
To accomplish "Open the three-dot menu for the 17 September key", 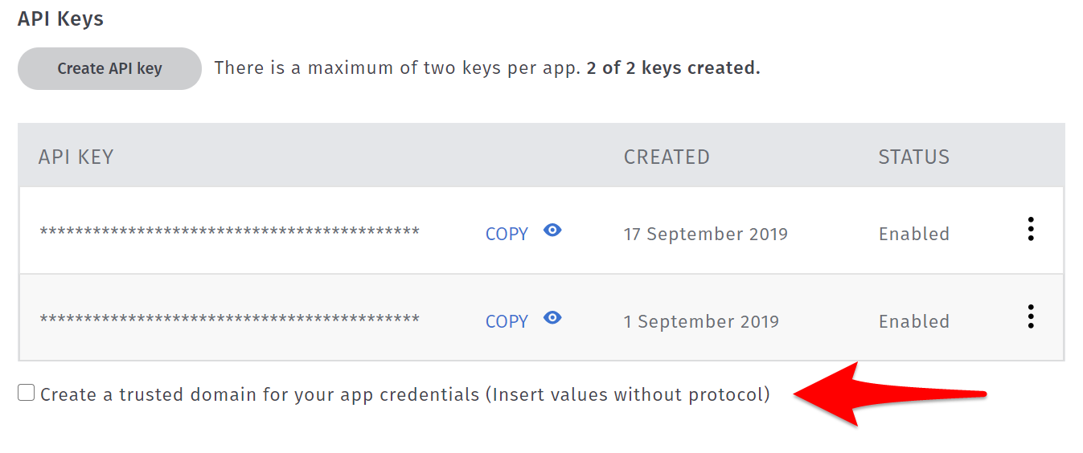I will pyautogui.click(x=1031, y=230).
